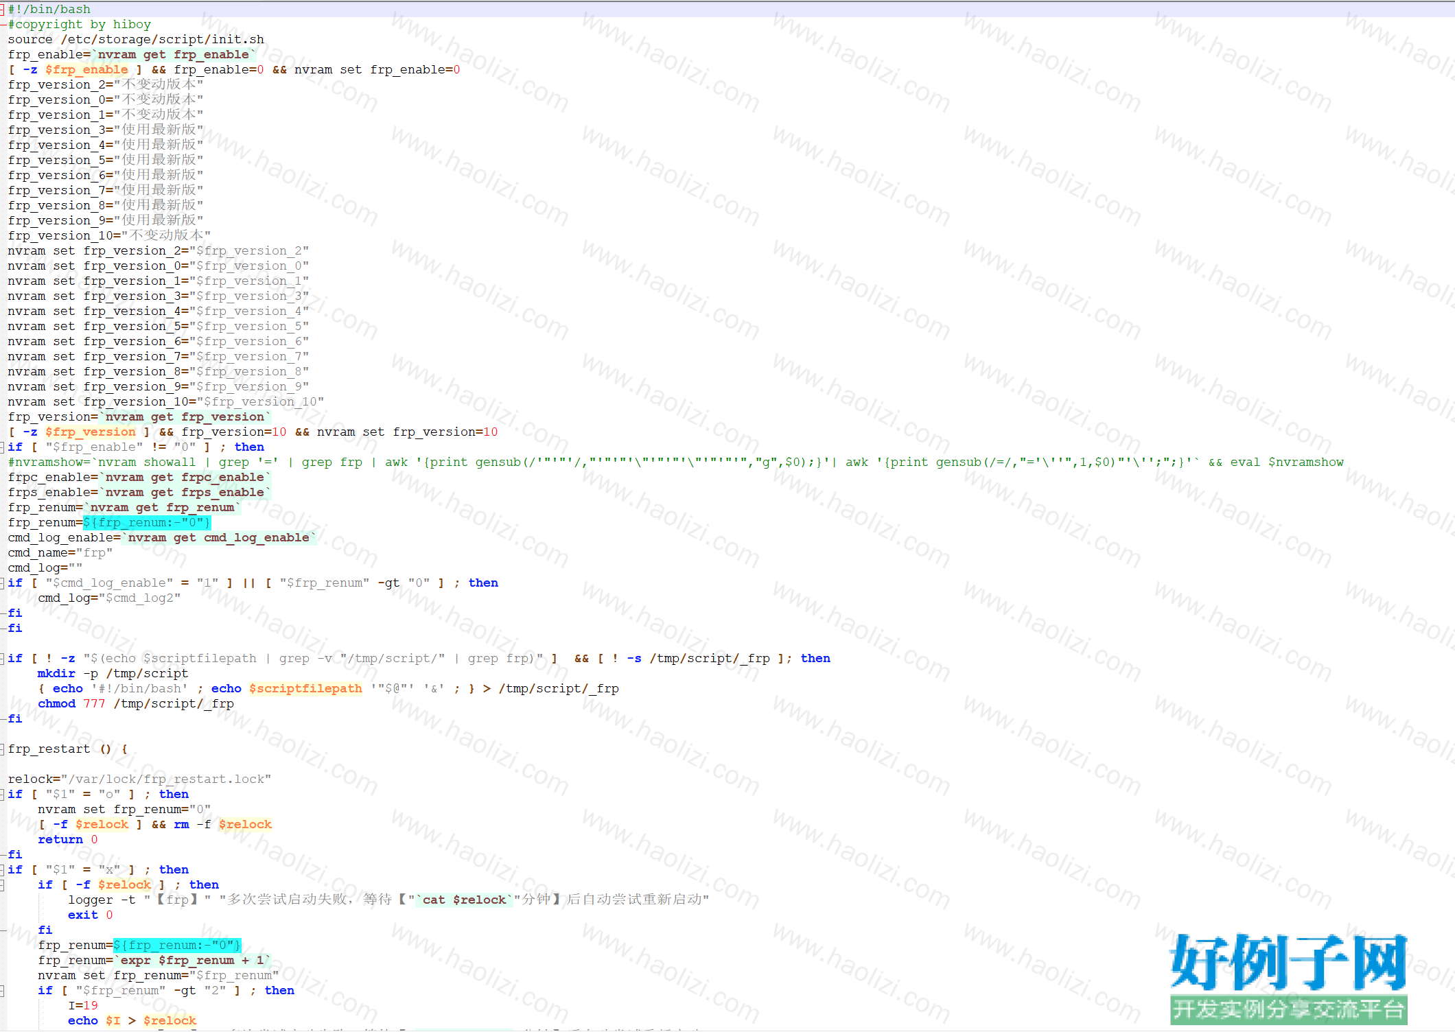Collapse fold marker beside 'if [ "$1" = "o"' line

tap(3, 794)
